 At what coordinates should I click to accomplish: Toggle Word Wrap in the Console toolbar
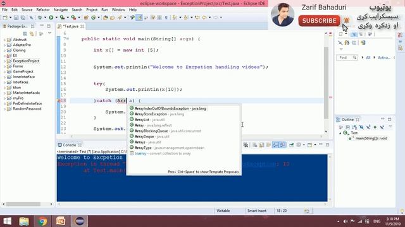(x=268, y=145)
